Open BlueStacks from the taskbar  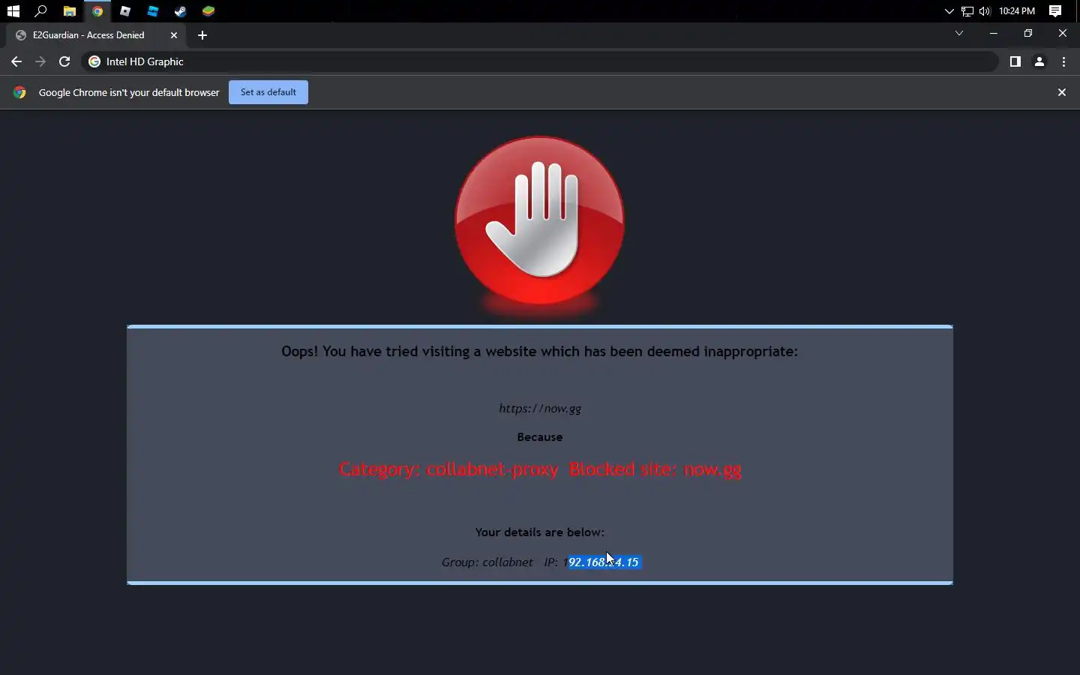208,11
